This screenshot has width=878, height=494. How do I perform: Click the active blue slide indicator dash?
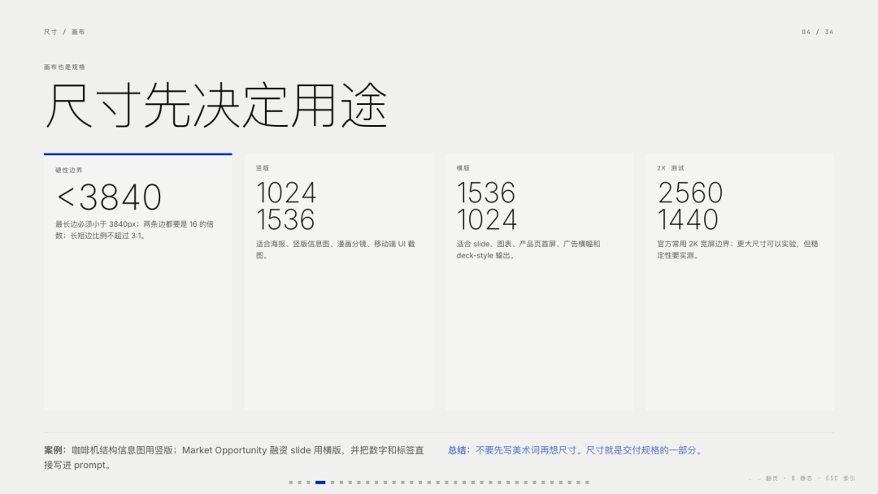(x=320, y=483)
